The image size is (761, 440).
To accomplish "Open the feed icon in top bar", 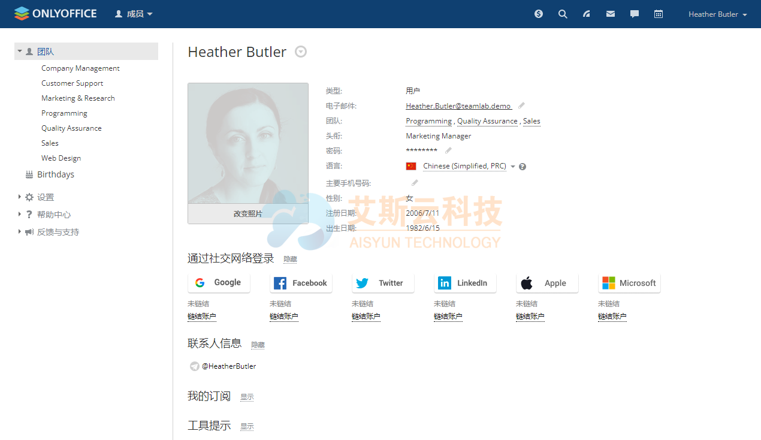I will coord(587,14).
